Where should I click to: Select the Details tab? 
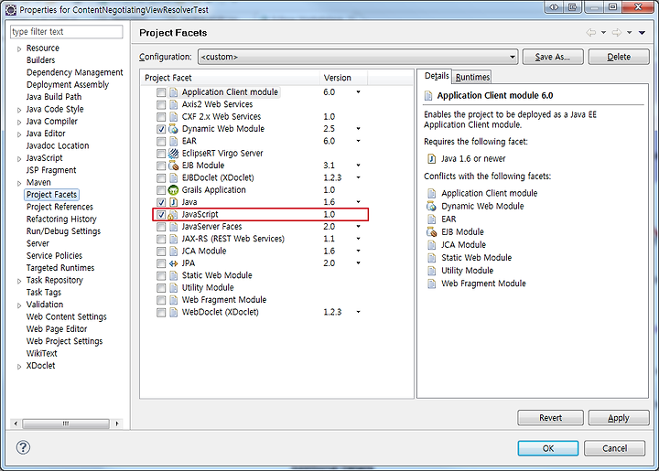[437, 76]
